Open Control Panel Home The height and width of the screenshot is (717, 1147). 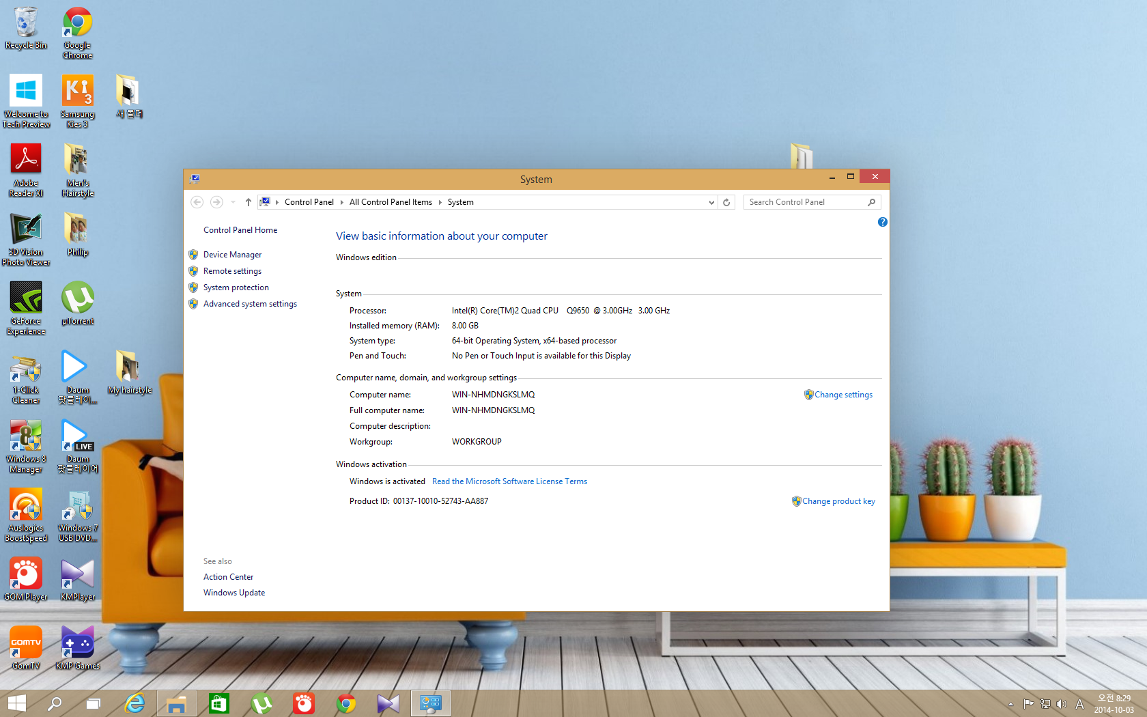click(x=240, y=230)
